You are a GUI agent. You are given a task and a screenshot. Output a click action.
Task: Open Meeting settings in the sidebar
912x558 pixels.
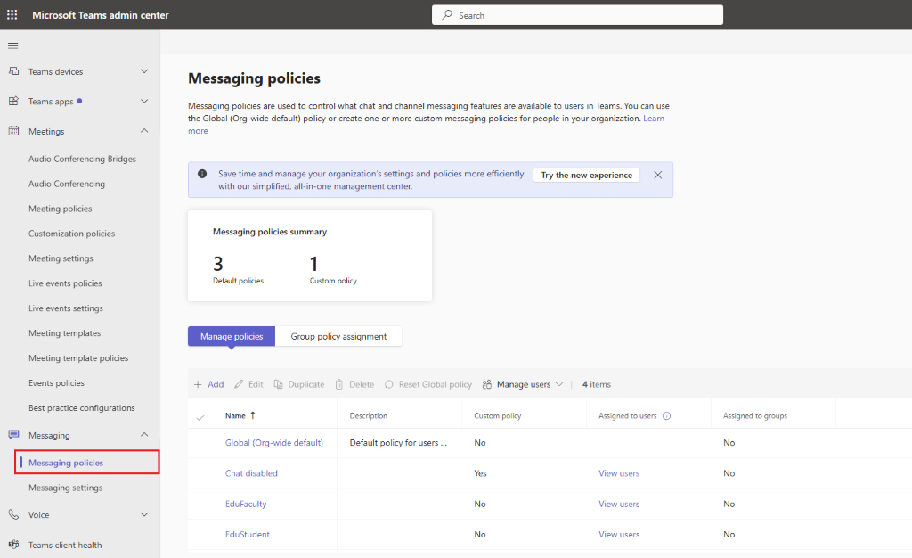pos(61,258)
